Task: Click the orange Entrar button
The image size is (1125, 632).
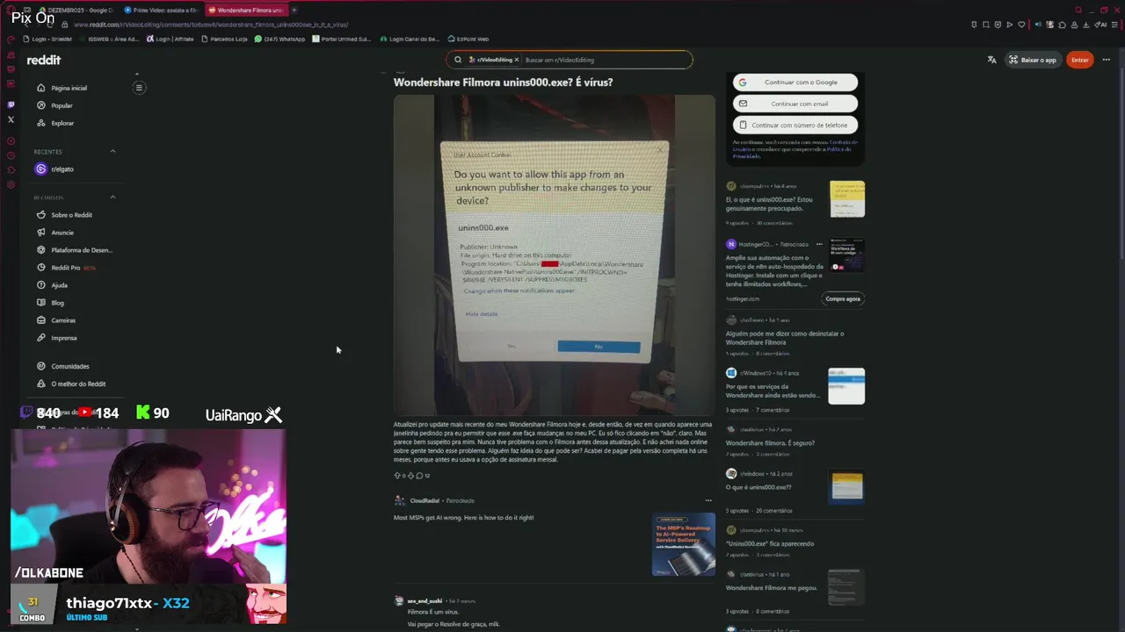Action: [1080, 60]
